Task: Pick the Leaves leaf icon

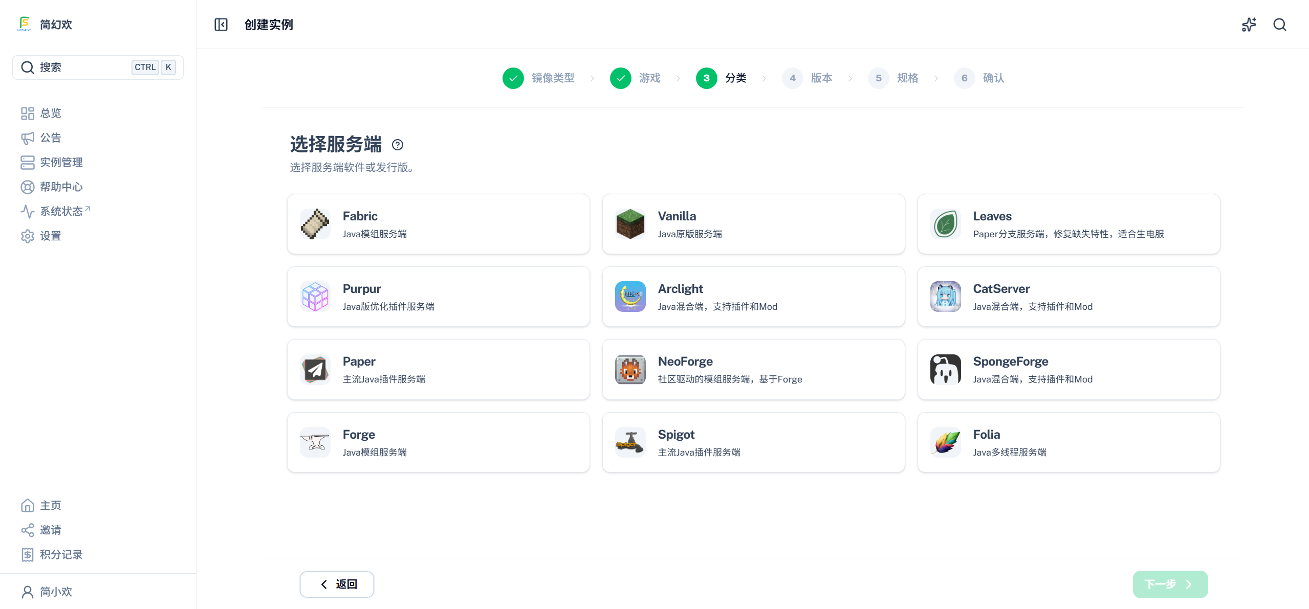Action: click(945, 224)
